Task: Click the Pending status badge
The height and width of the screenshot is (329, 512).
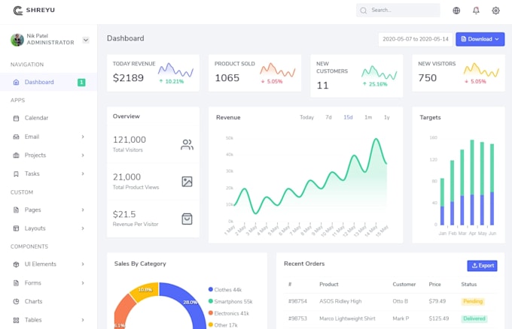Action: pyautogui.click(x=473, y=301)
